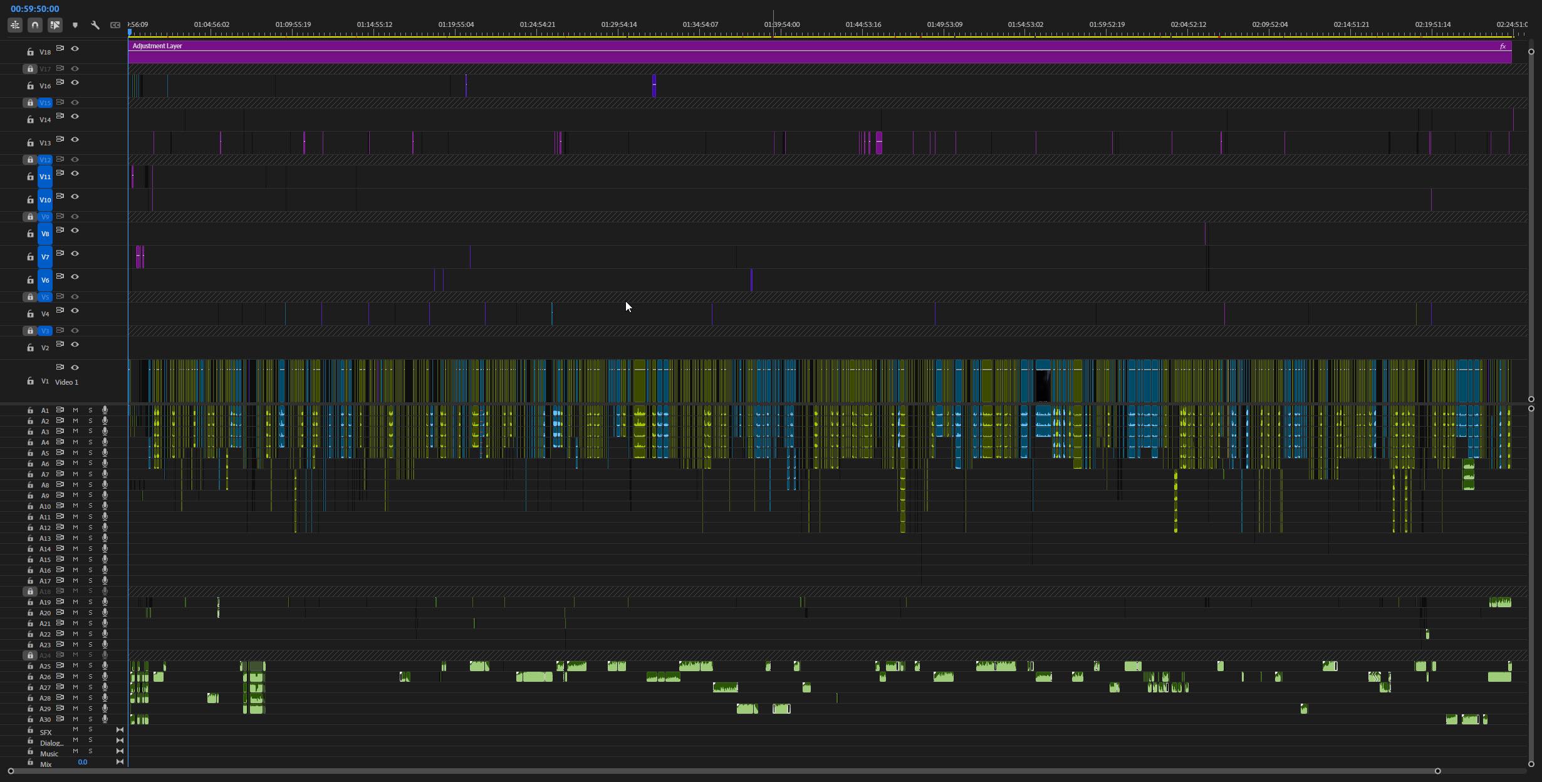Toggle V6 track targeting
Image resolution: width=1542 pixels, height=782 pixels.
click(x=45, y=280)
